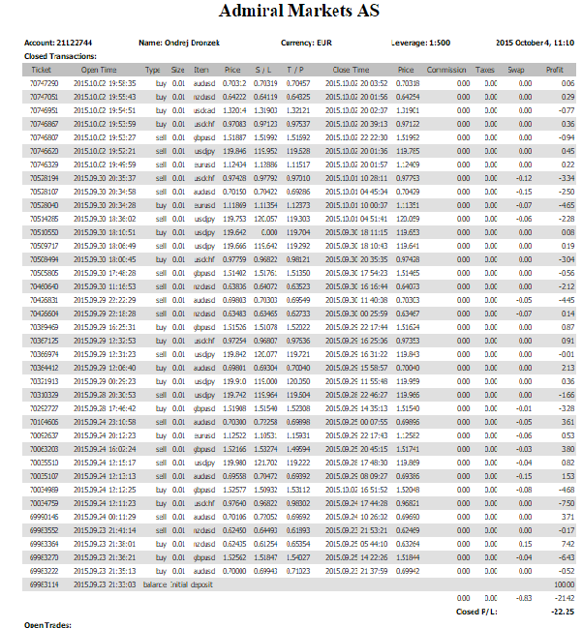
Task: Click ticket number 70310329
Action: [45, 395]
